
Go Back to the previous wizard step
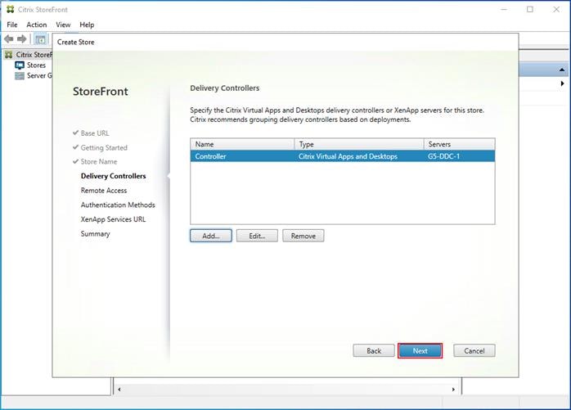click(374, 350)
